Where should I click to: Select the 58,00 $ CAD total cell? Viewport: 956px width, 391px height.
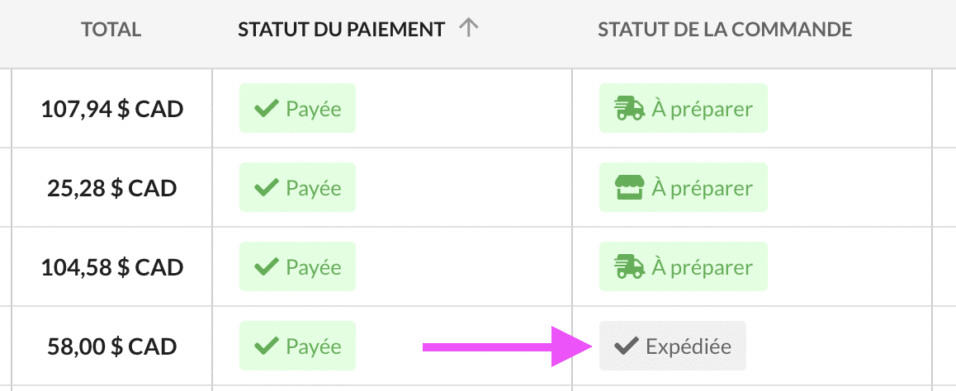112,346
